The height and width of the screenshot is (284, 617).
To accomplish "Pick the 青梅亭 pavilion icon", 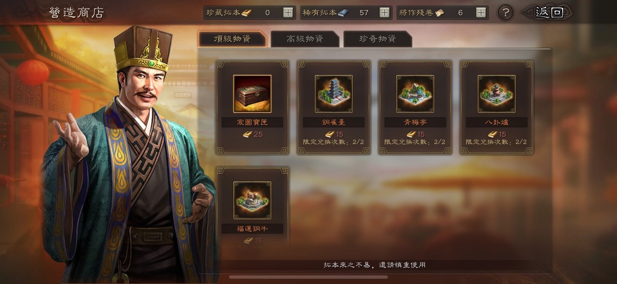I will tap(415, 94).
